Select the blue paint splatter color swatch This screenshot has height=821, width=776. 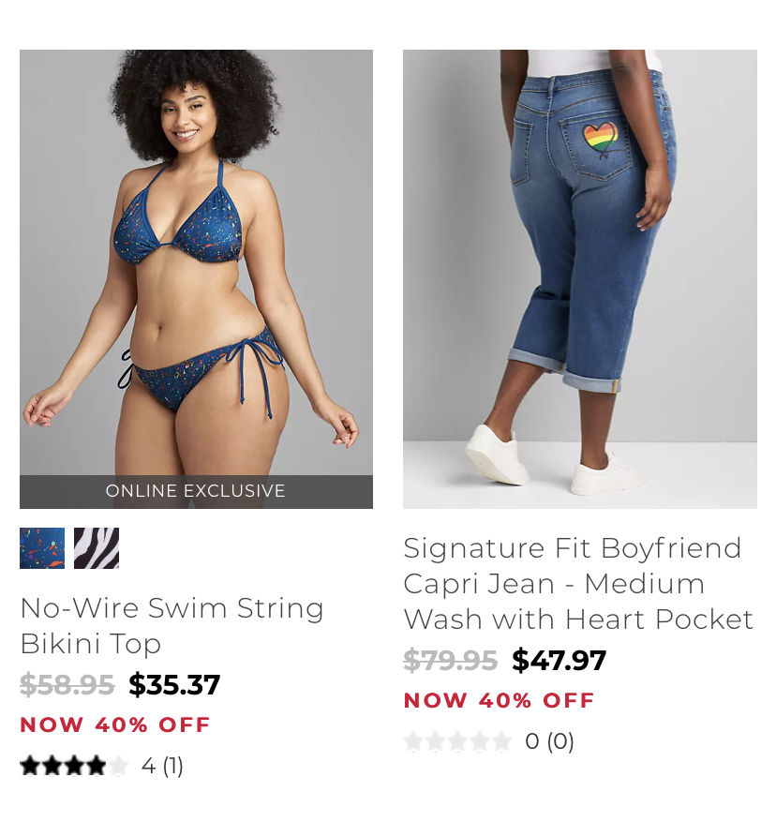(42, 548)
